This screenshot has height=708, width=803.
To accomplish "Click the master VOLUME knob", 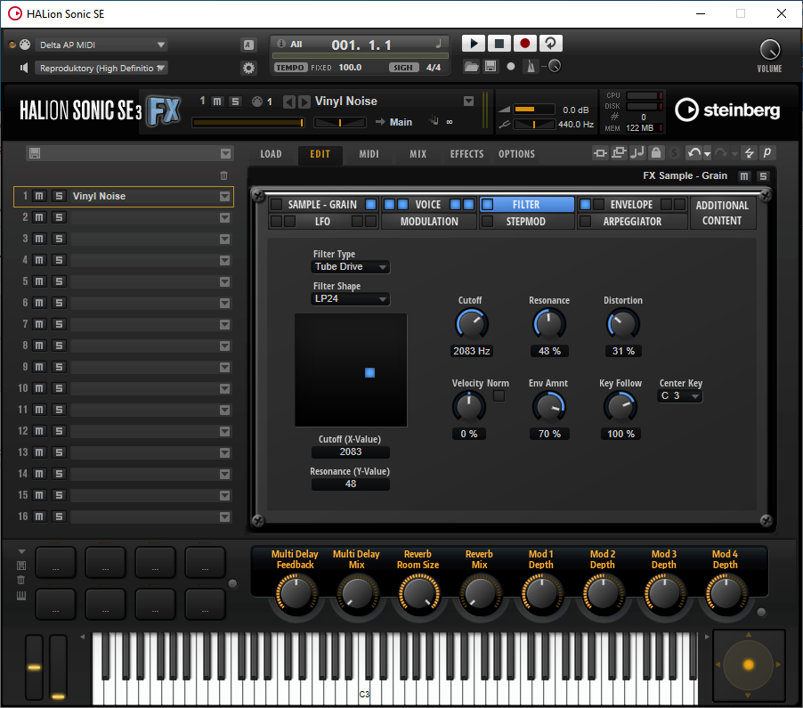I will pyautogui.click(x=770, y=50).
